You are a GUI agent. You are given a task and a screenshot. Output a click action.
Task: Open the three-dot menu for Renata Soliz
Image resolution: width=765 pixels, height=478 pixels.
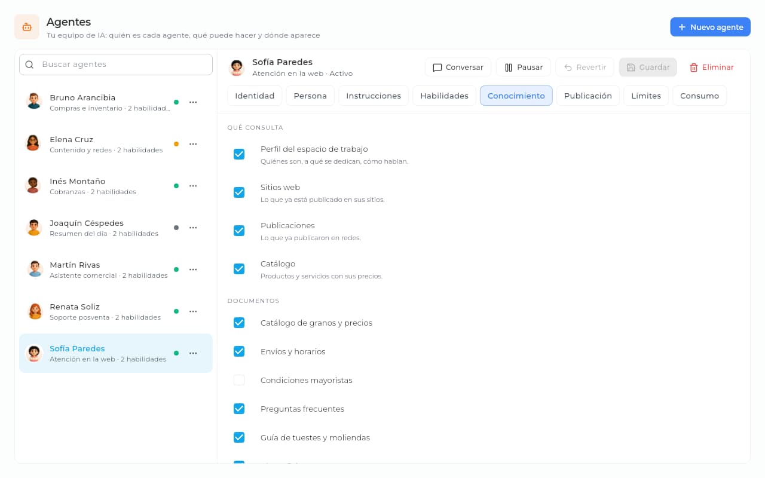point(193,311)
